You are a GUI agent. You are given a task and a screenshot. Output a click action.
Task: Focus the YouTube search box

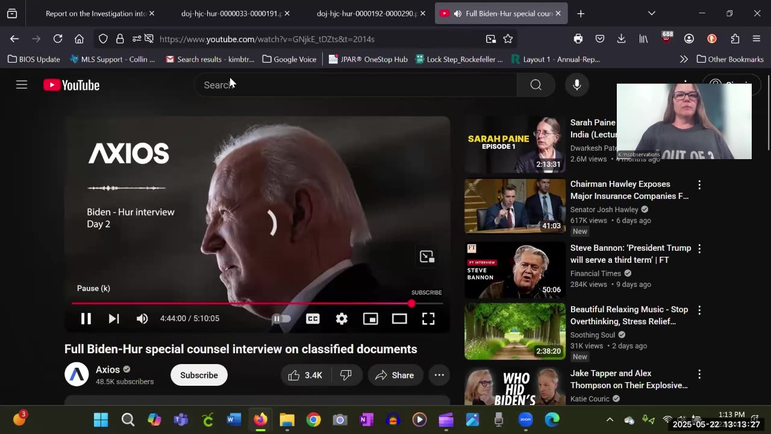point(355,85)
